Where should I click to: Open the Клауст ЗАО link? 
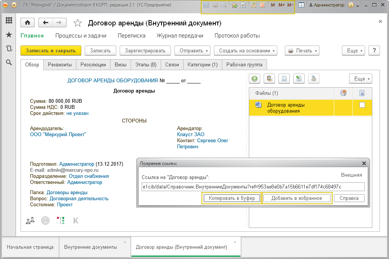point(191,135)
